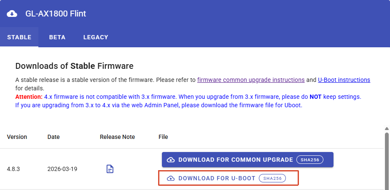Screen dimensions: 390x190
Task: Open the release note document icon for 4.8.3
Action: tap(110, 169)
